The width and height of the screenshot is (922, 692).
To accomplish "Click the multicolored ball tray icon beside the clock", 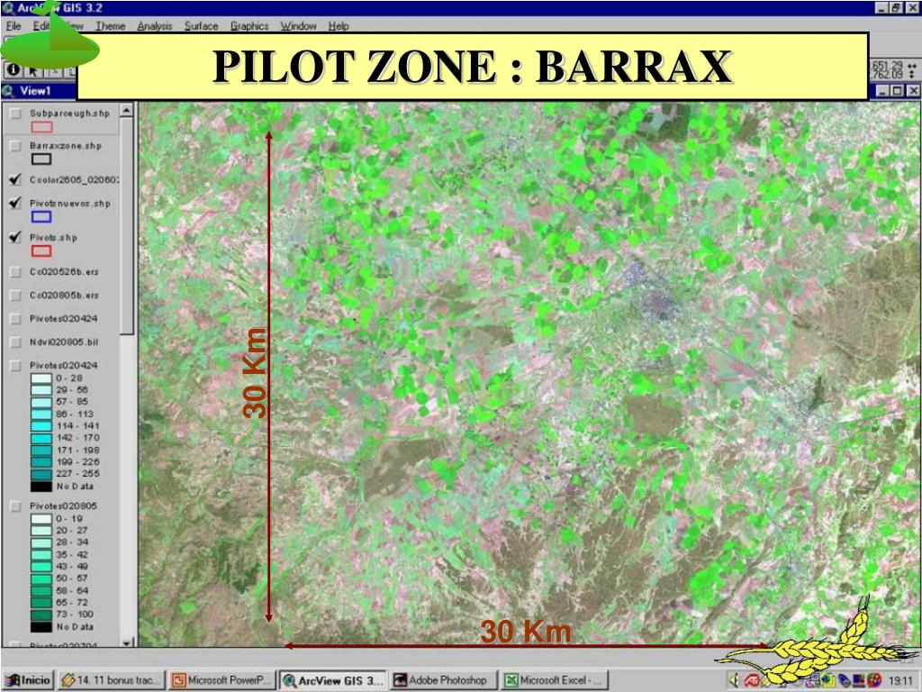I will click(874, 680).
